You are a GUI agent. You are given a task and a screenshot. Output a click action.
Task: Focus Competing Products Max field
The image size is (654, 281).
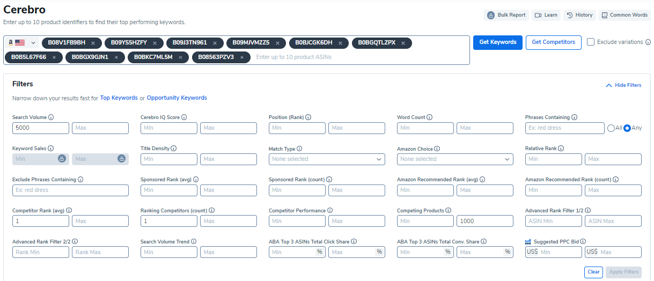tap(485, 221)
